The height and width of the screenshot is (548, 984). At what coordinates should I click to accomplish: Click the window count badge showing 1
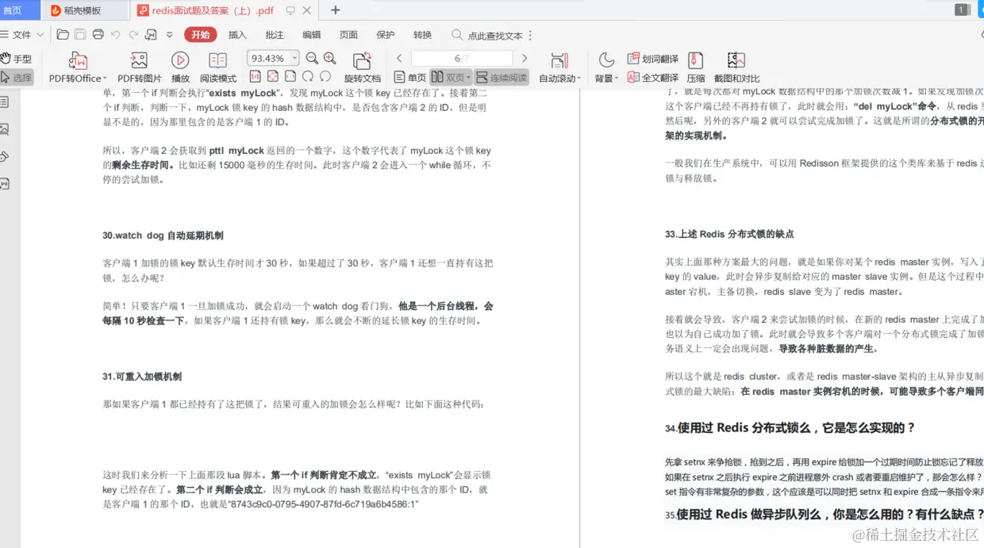962,10
